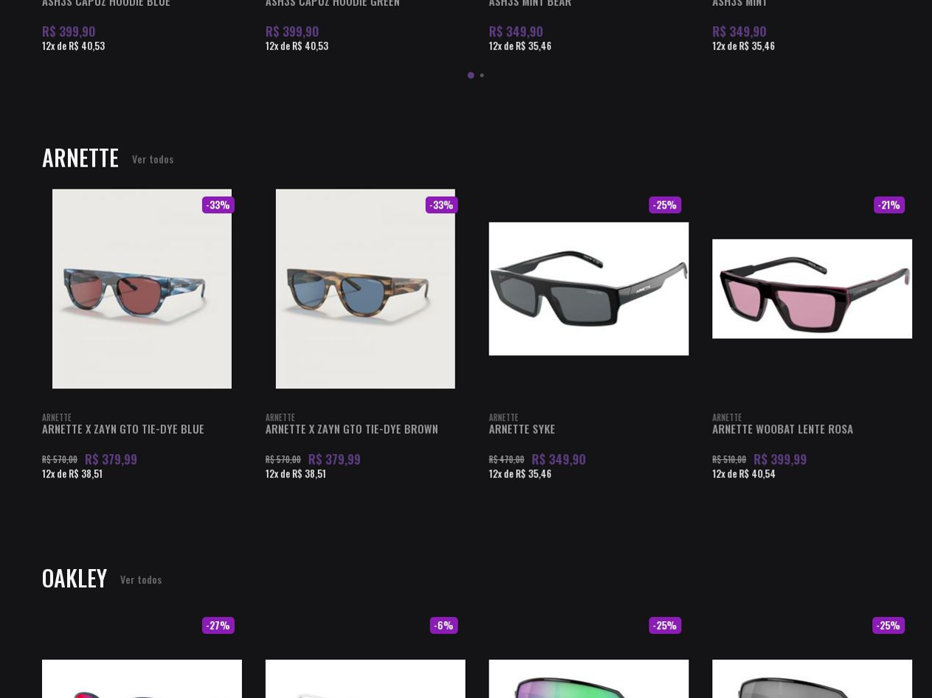This screenshot has height=698, width=932.
Task: Click old price R$ 570,00 of Tie-Dye Brown
Action: click(283, 459)
